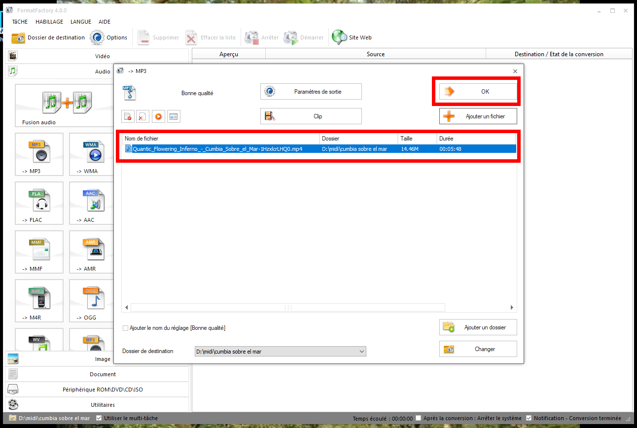
Task: Click the Site Web toolbar icon
Action: coord(352,37)
